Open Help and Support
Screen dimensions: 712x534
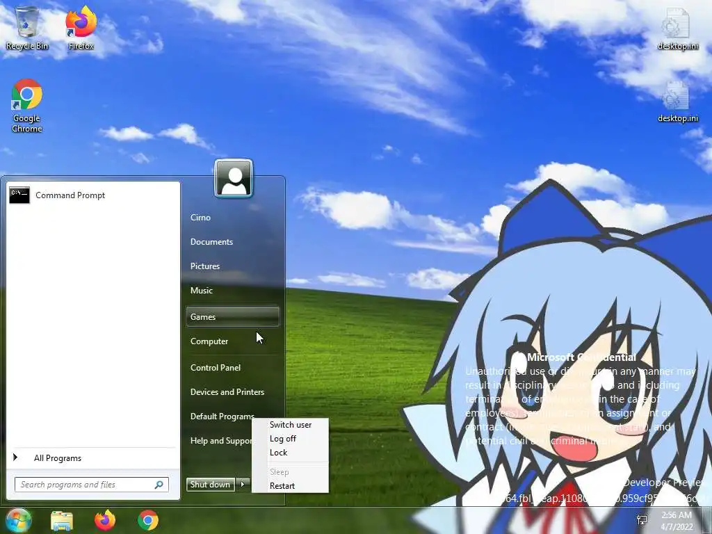coord(220,441)
